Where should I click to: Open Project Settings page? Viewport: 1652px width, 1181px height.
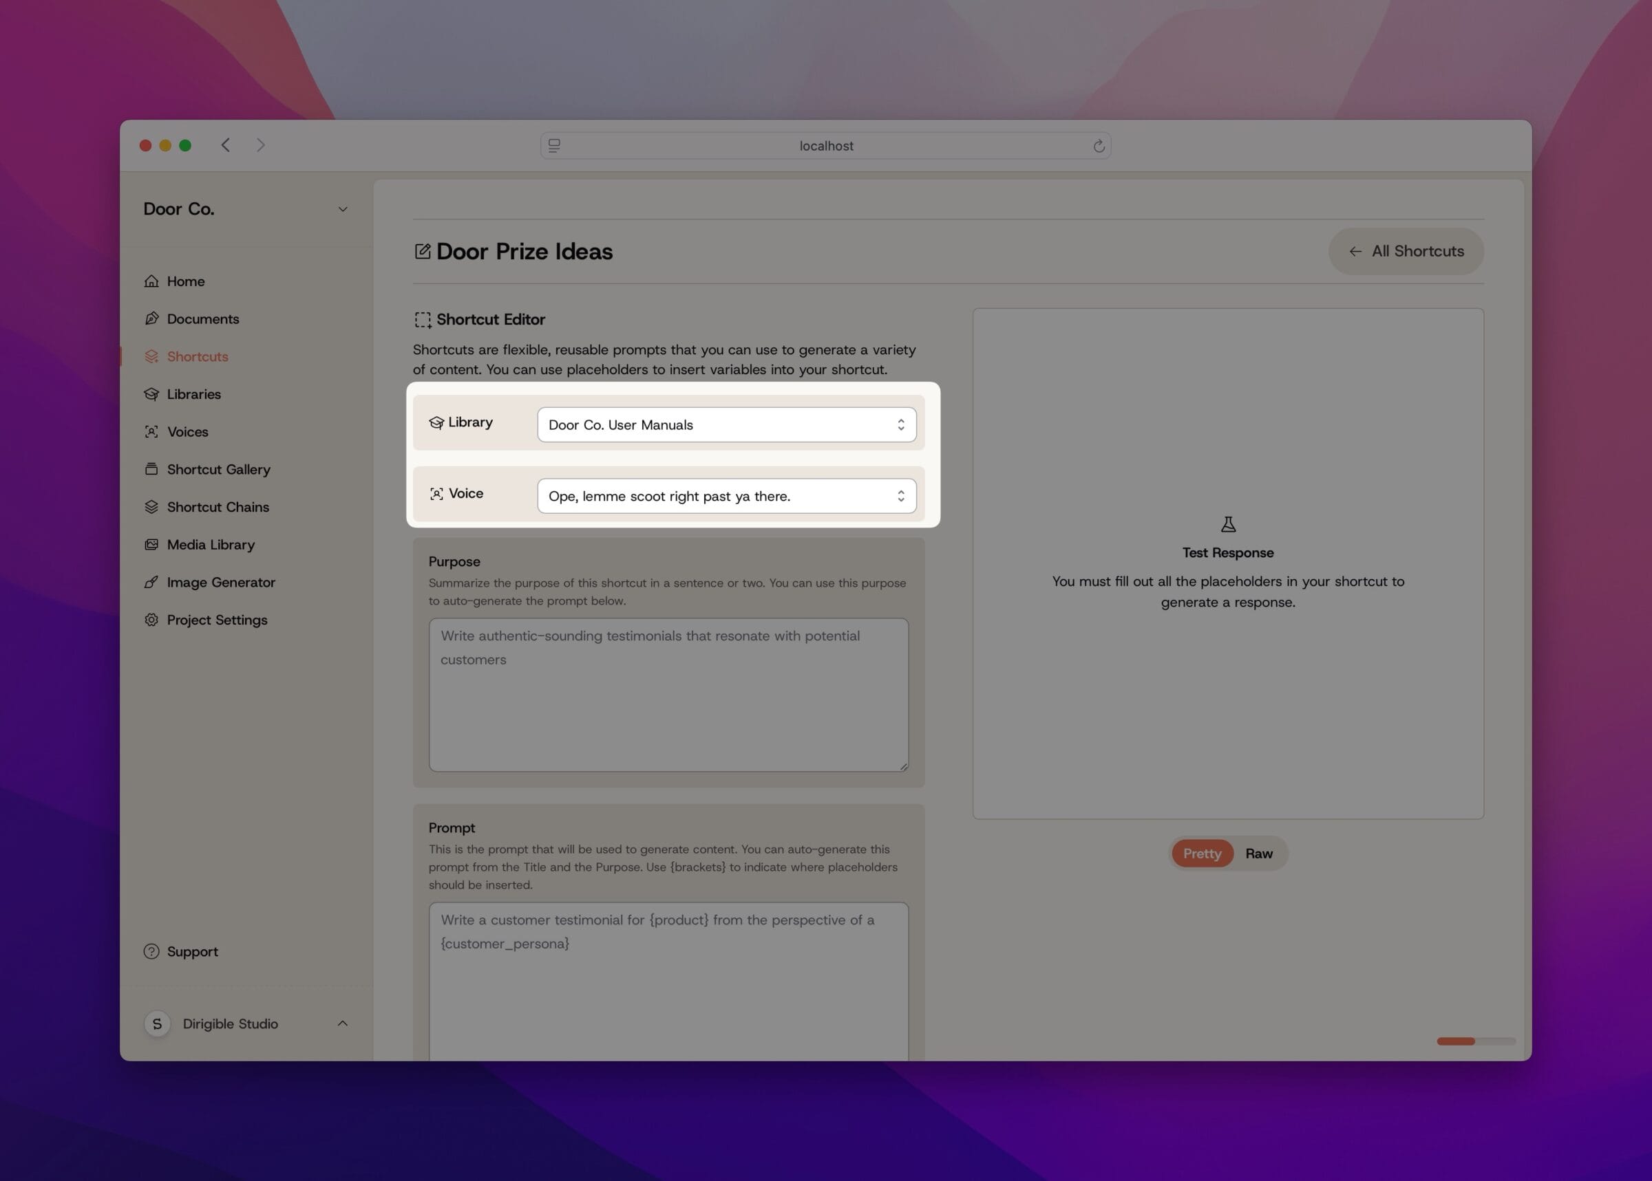click(216, 620)
